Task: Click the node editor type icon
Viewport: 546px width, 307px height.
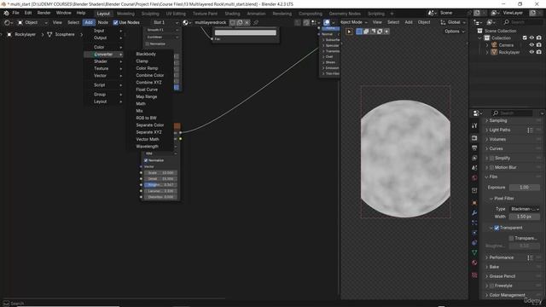Action: point(9,22)
